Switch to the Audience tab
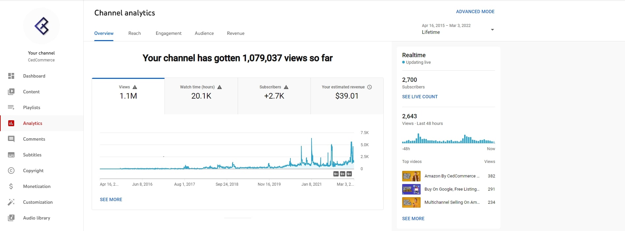The width and height of the screenshot is (625, 231). [x=204, y=33]
